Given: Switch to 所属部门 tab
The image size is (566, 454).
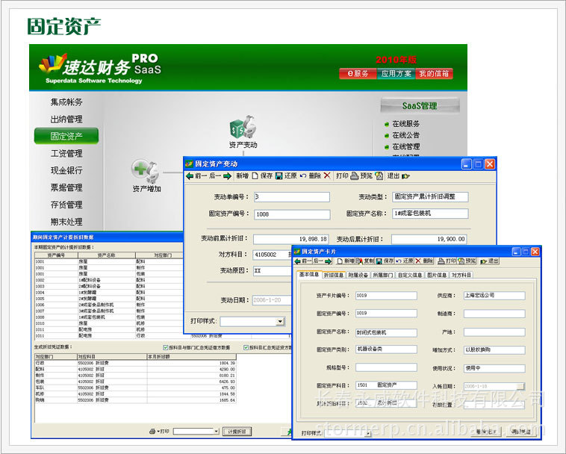Looking at the screenshot, I should click(x=383, y=275).
